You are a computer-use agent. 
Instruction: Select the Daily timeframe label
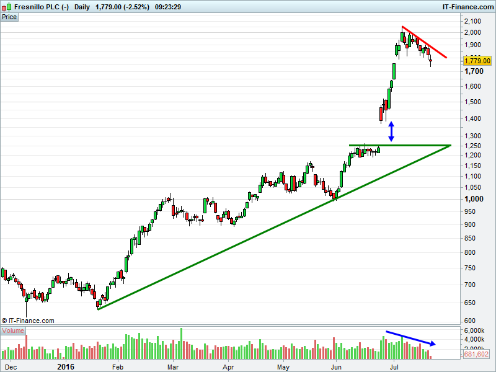(x=82, y=7)
